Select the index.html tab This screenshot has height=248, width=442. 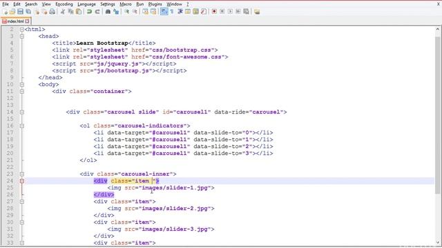tap(15, 21)
